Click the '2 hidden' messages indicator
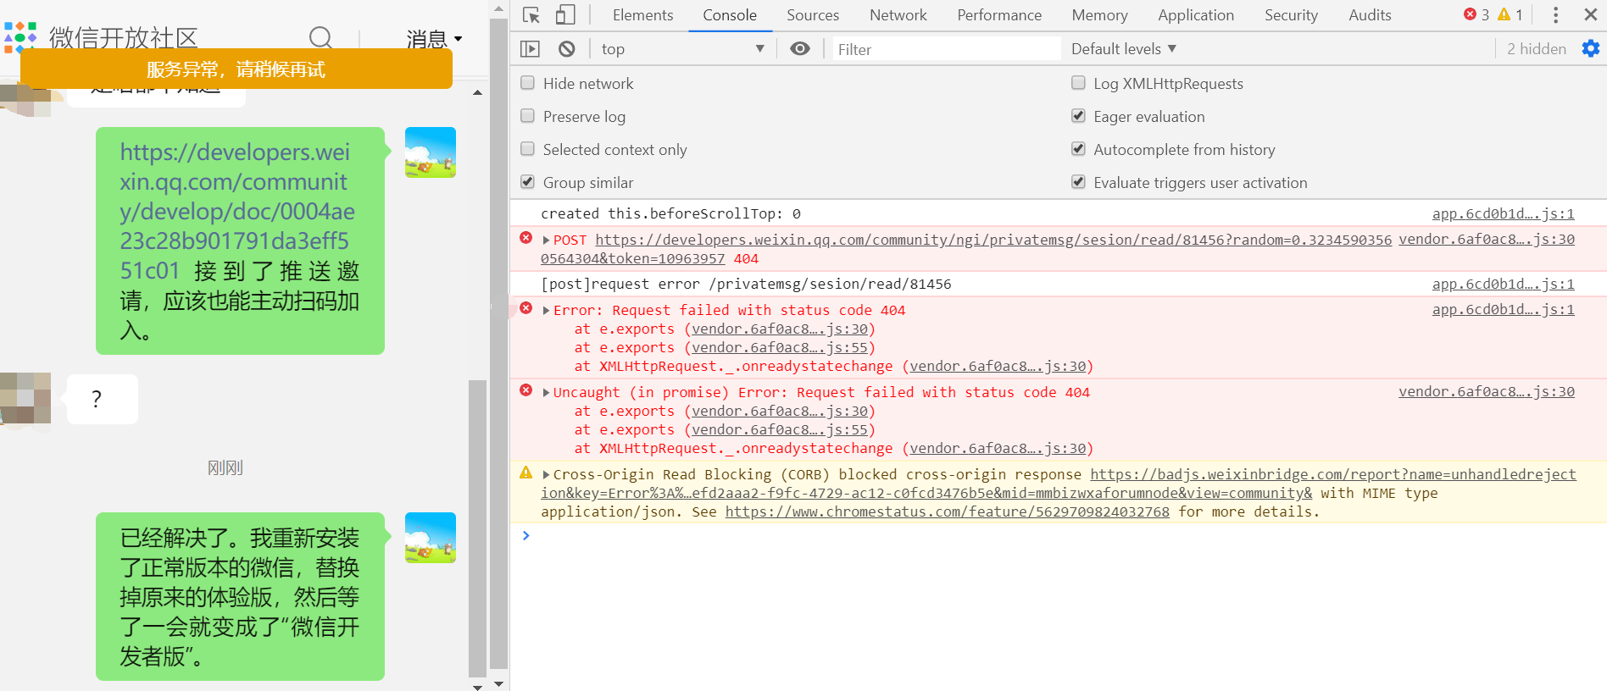This screenshot has height=691, width=1607. pyautogui.click(x=1536, y=49)
